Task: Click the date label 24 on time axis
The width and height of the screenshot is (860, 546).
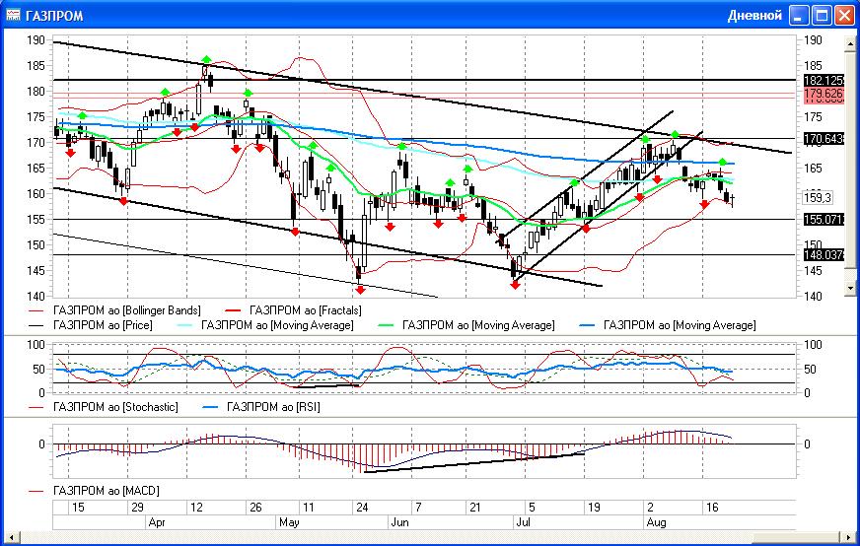Action: [362, 508]
